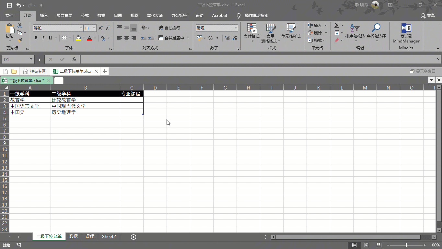Click the insert function fx icon
442x249 pixels.
(x=74, y=59)
